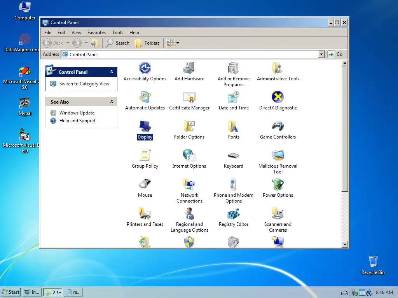
Task: Click the Up folder toolbar icon
Action: pyautogui.click(x=95, y=43)
